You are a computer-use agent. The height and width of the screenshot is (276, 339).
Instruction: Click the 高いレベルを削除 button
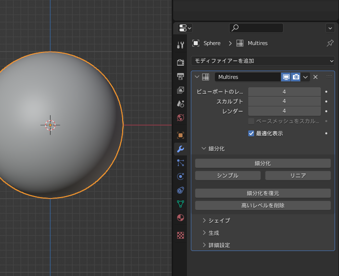pyautogui.click(x=262, y=205)
